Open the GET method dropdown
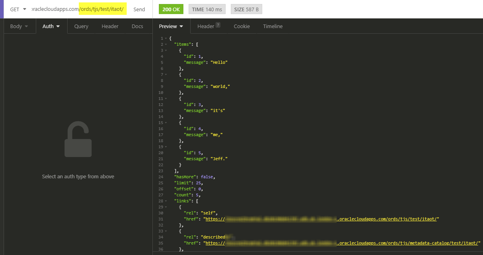483x255 pixels. (x=18, y=9)
